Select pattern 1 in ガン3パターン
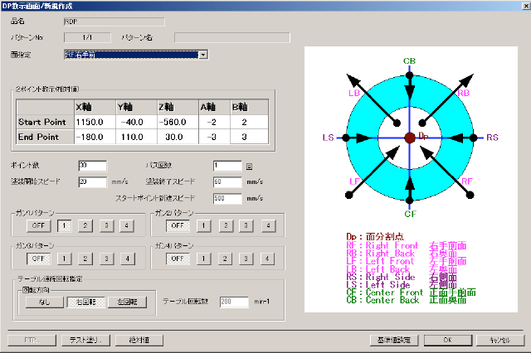Viewport: 531px width, 353px height. click(x=64, y=259)
